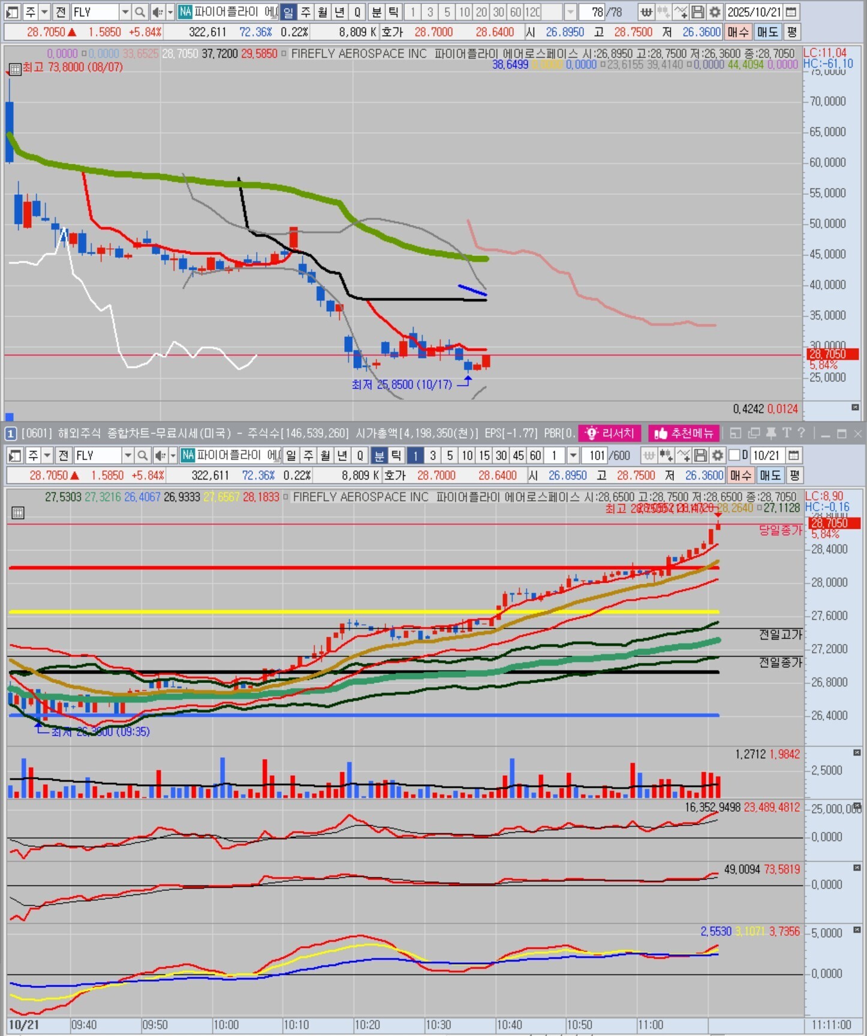The image size is (867, 1036).
Task: Click 매도 sell button in upper chart
Action: coord(767,32)
